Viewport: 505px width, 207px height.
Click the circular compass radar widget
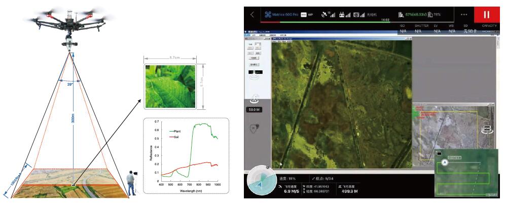[261, 182]
